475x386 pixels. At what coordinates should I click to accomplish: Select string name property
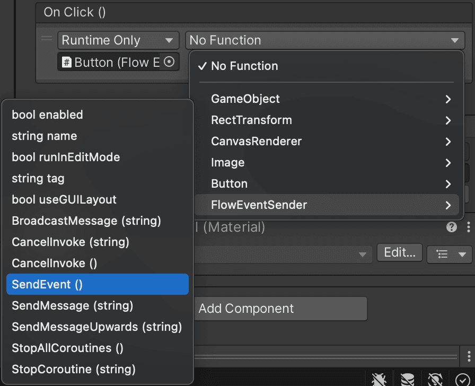click(x=98, y=136)
